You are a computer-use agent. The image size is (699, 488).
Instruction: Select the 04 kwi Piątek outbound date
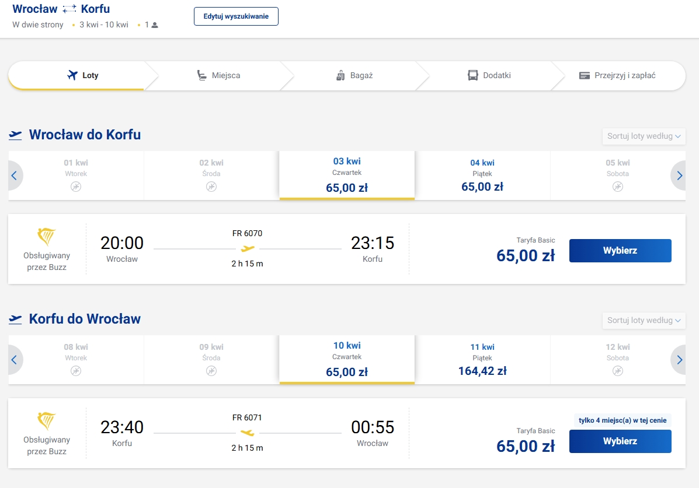(482, 175)
